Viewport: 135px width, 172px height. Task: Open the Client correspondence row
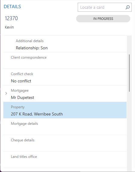tap(65, 60)
